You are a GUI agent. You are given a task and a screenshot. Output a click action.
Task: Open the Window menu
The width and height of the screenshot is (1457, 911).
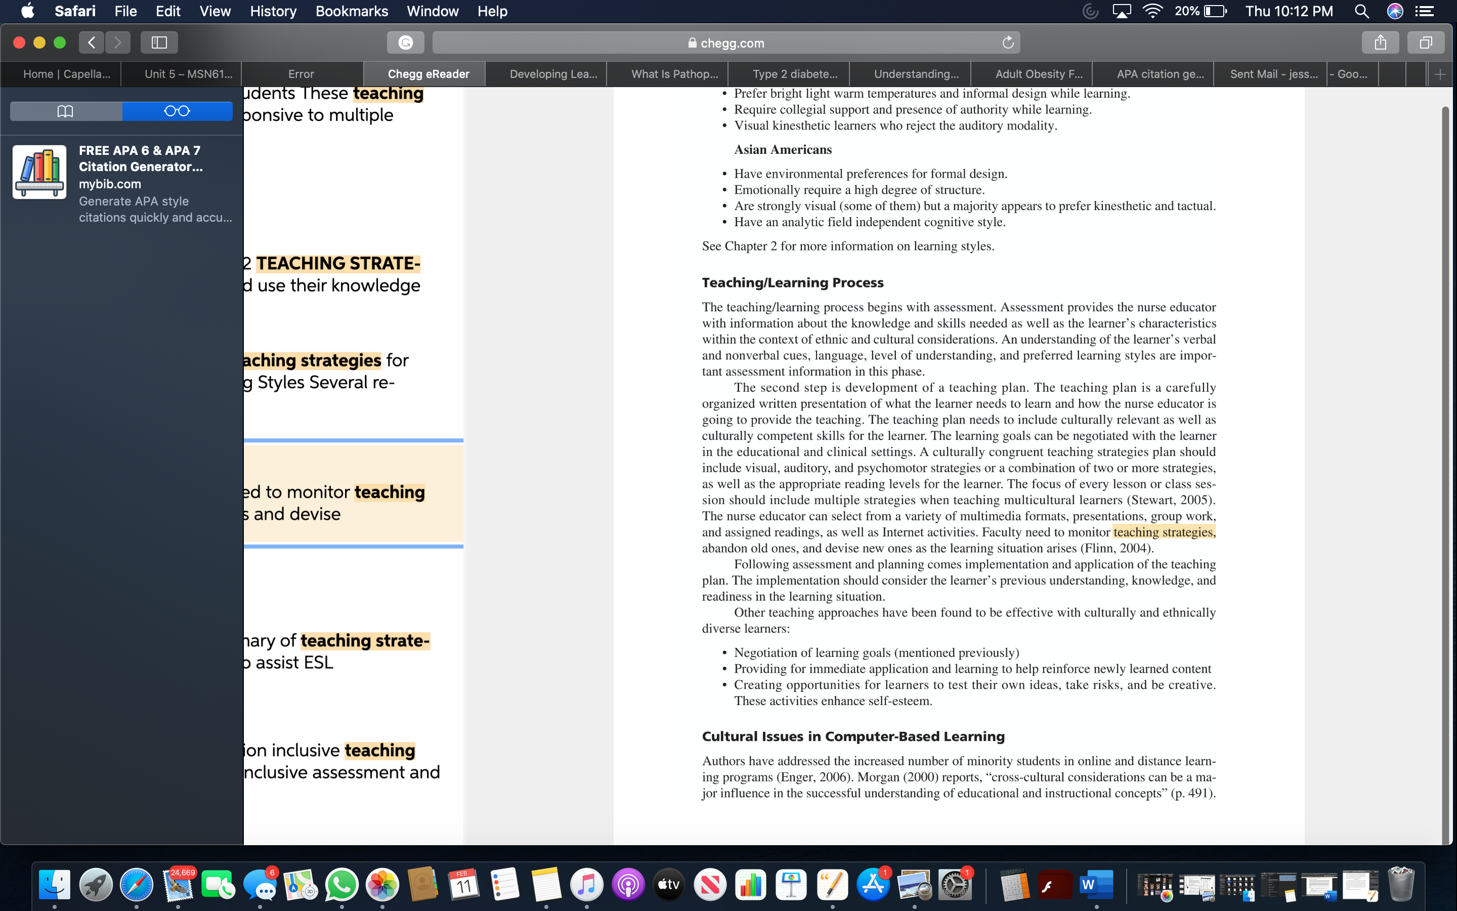pyautogui.click(x=432, y=11)
